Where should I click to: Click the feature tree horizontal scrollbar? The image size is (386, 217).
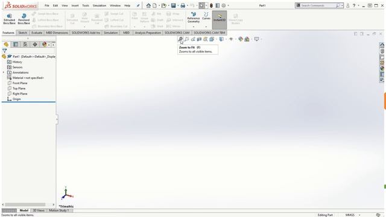click(25, 204)
